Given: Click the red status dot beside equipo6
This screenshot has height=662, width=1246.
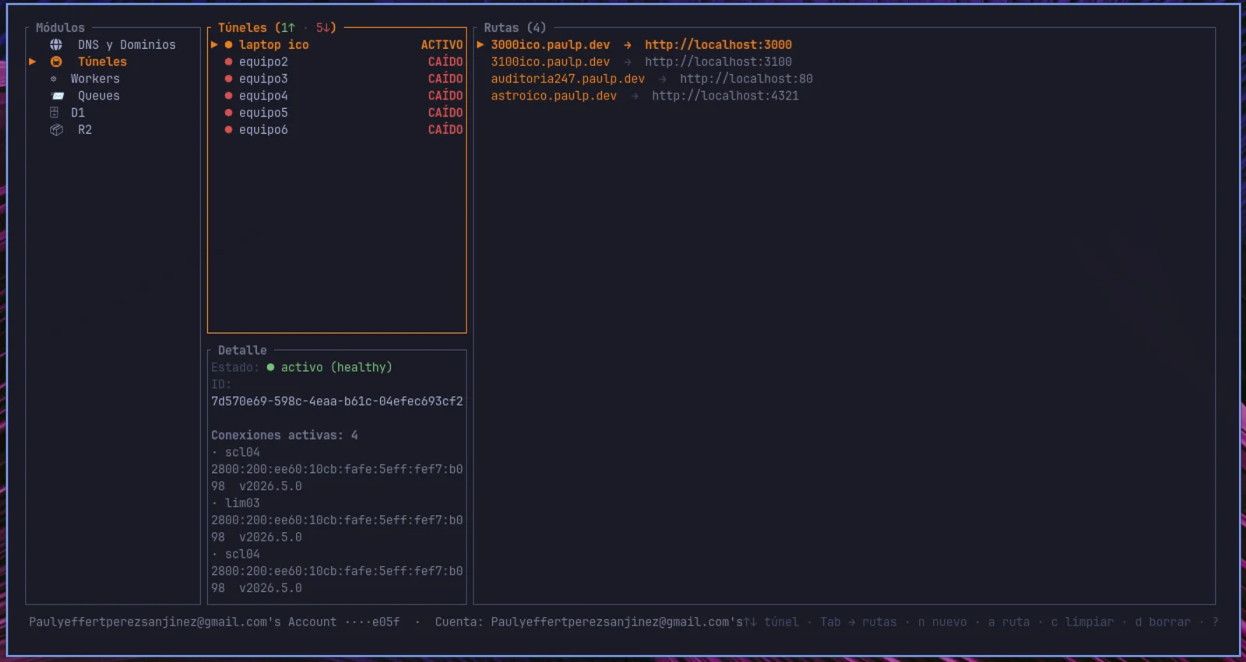Looking at the screenshot, I should (228, 130).
